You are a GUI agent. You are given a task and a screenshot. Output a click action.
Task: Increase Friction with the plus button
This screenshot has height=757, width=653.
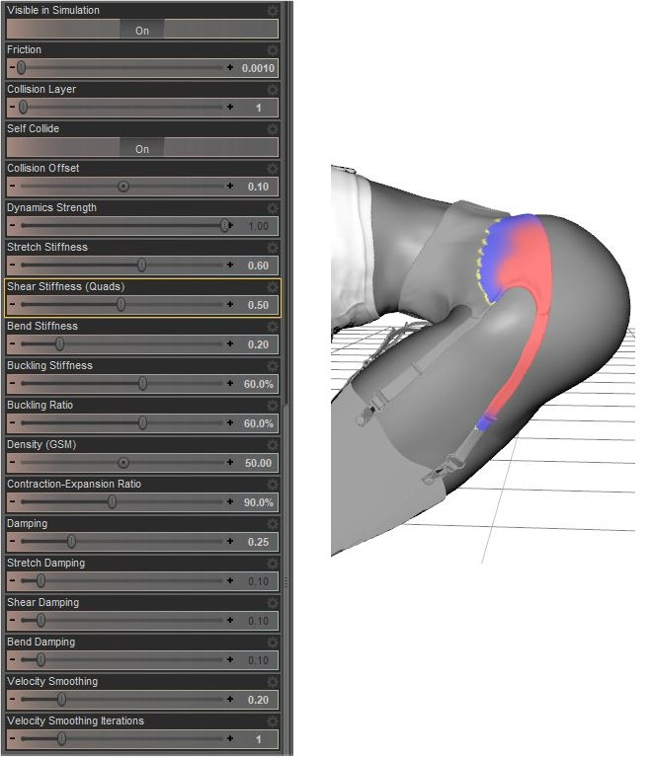point(230,67)
